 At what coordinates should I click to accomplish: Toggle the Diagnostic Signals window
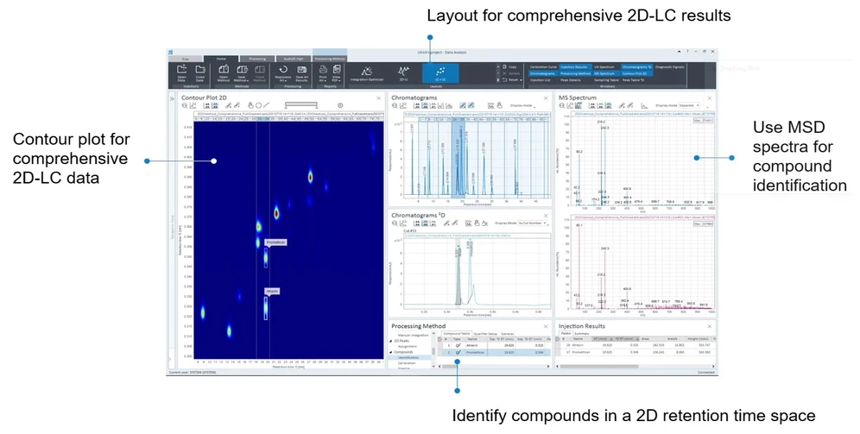click(670, 66)
